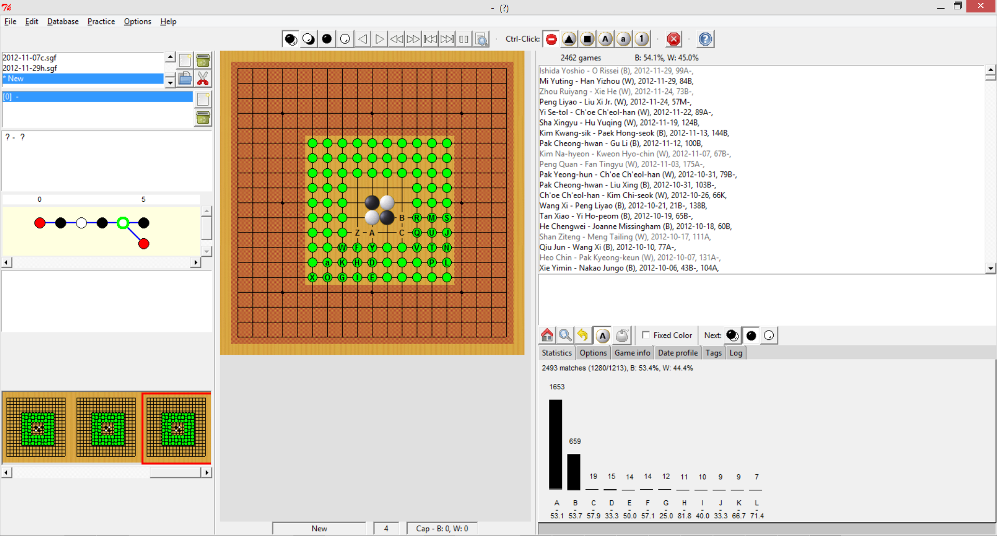Open the Mi Yuting - Han Yizhou game
997x536 pixels.
click(x=616, y=81)
